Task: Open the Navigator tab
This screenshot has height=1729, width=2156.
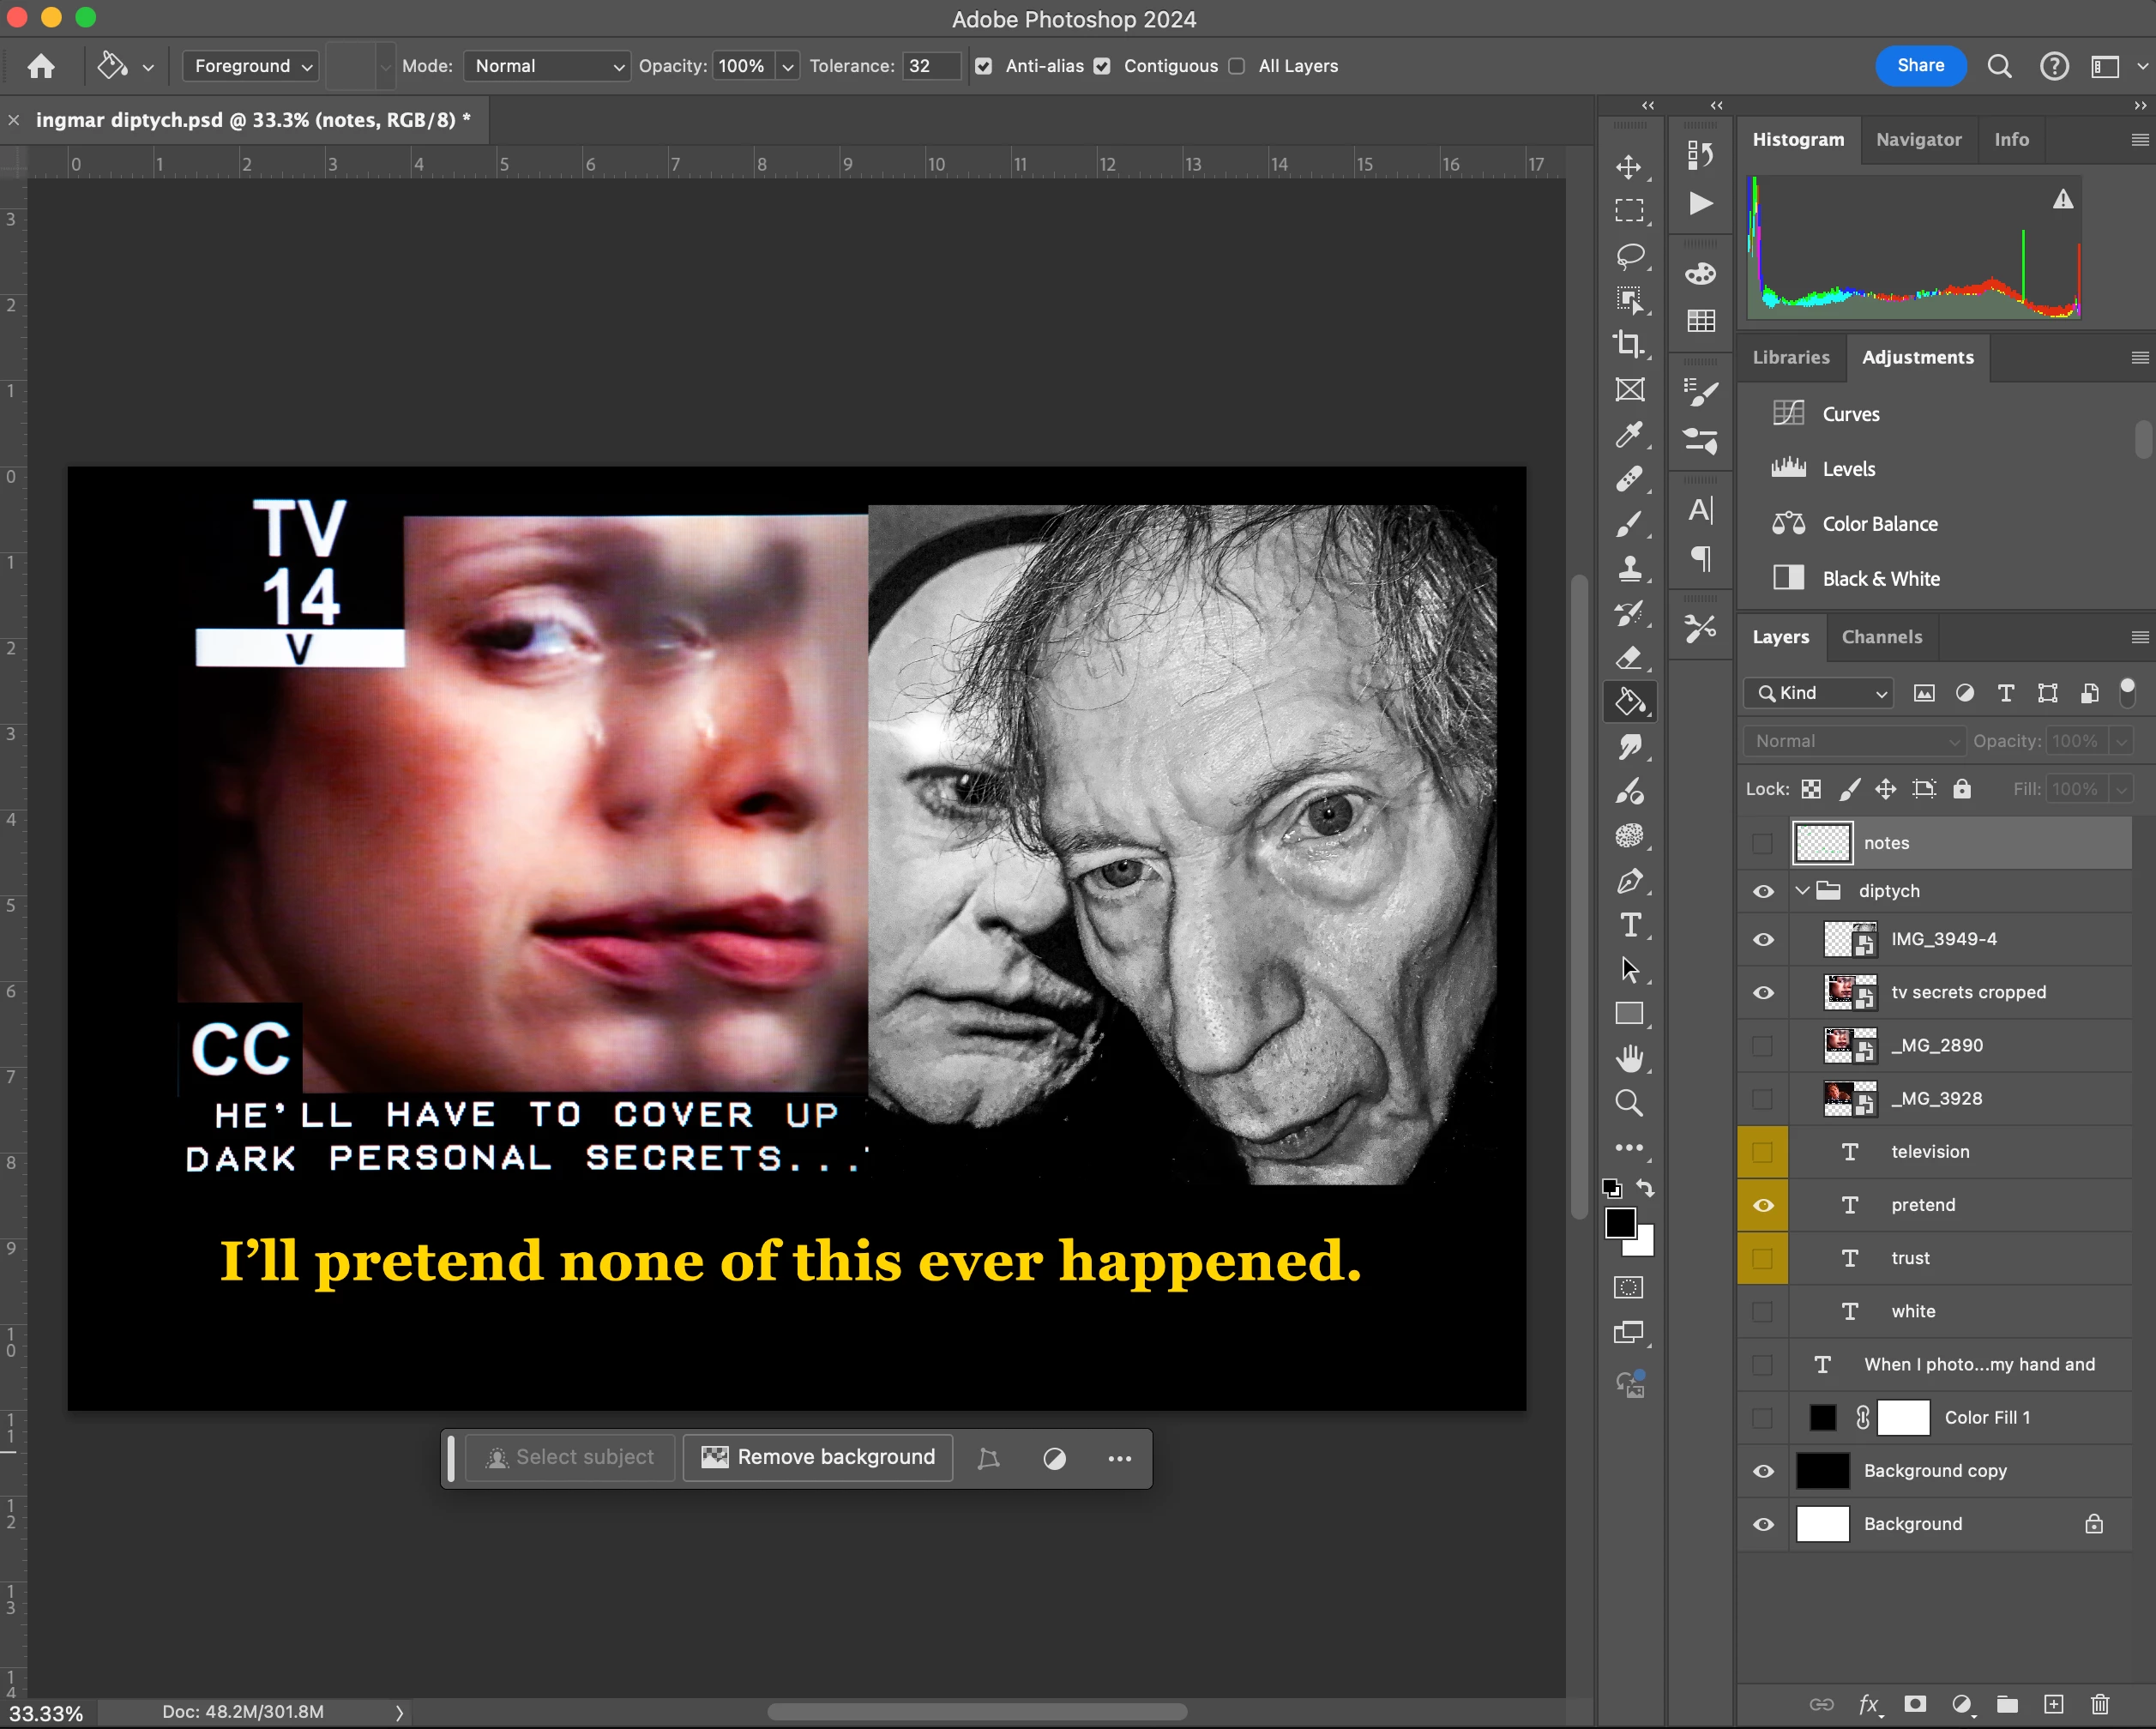Action: coord(1918,140)
